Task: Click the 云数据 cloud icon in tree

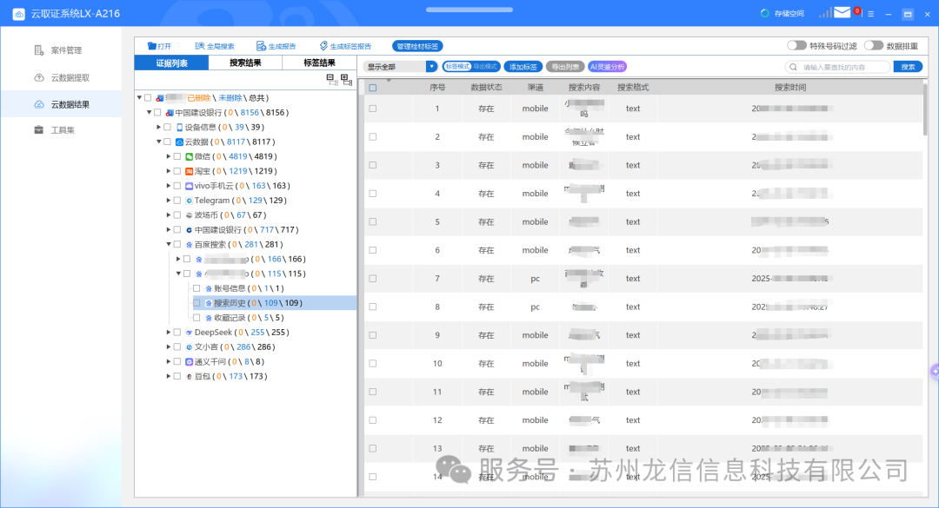Action: pos(179,142)
